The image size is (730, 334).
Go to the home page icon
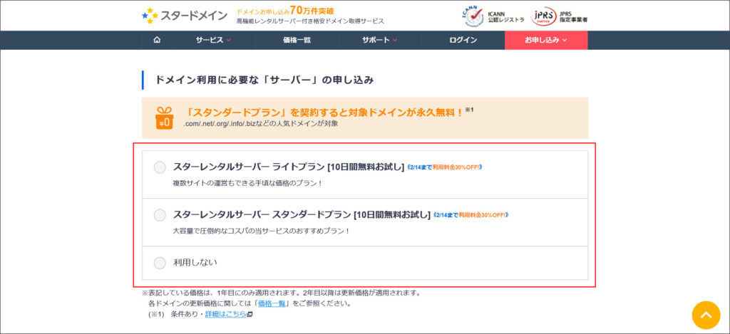pyautogui.click(x=157, y=40)
